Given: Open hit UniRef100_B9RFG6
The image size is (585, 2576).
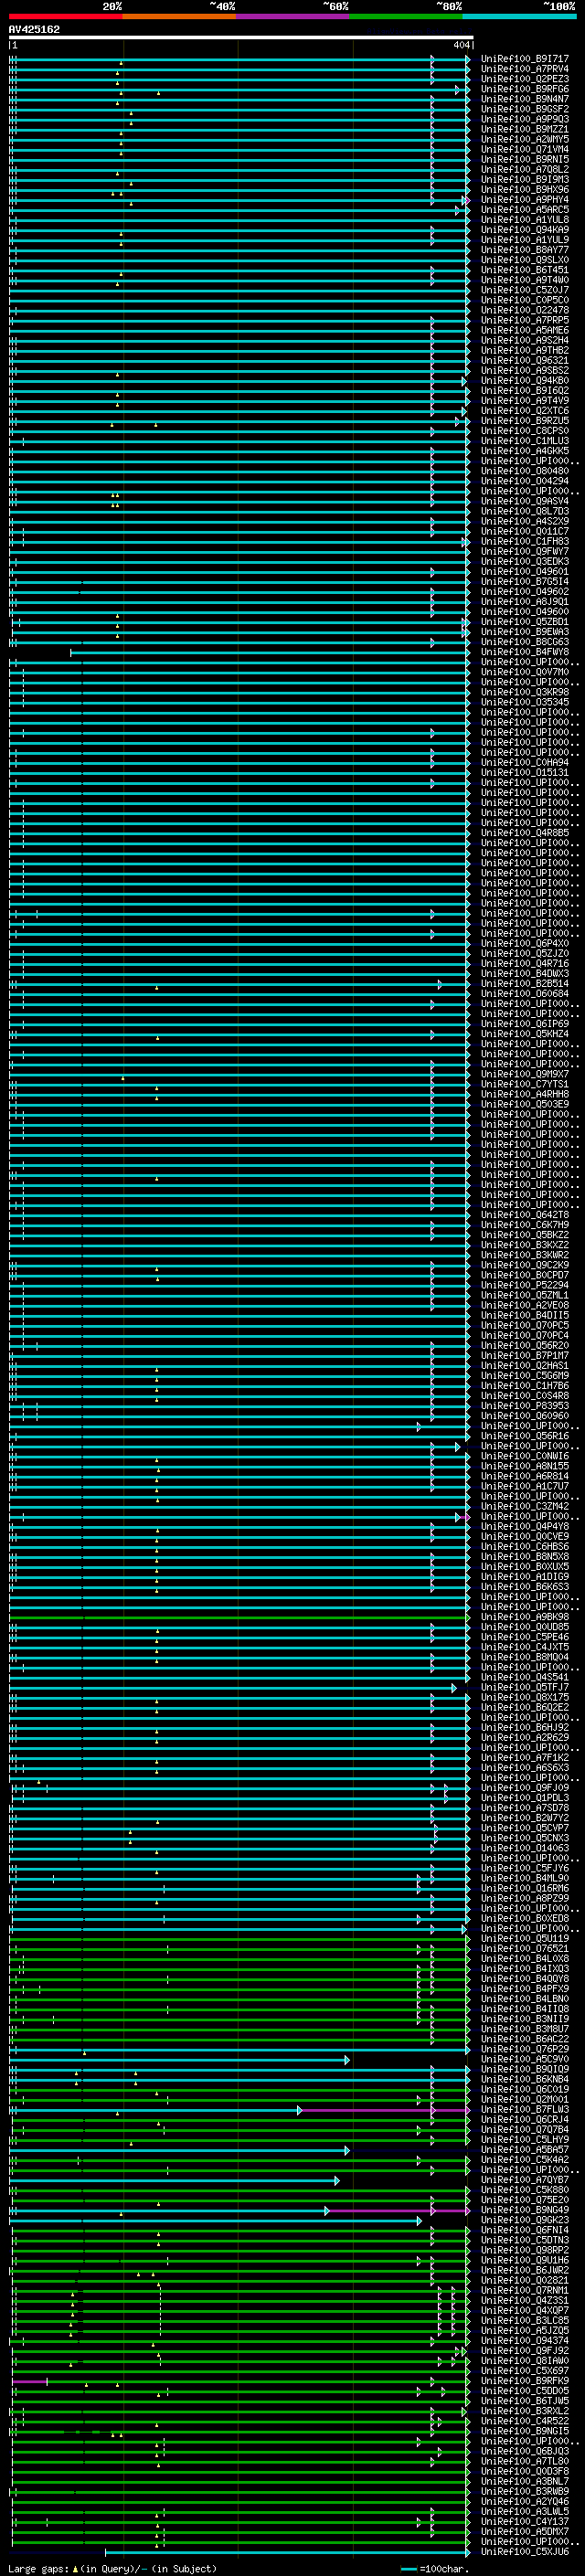Looking at the screenshot, I should [x=525, y=89].
